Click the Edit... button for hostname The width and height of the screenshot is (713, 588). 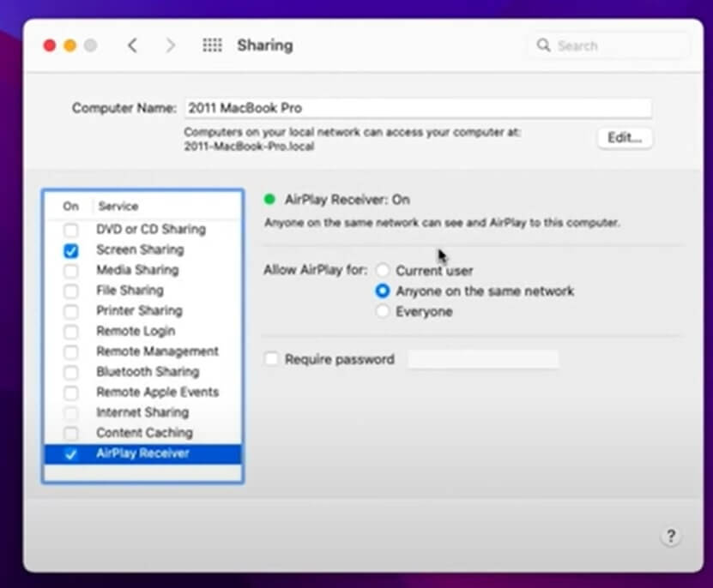(625, 138)
